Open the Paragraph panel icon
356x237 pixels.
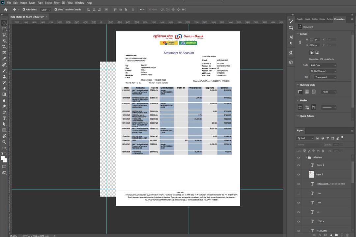291,43
